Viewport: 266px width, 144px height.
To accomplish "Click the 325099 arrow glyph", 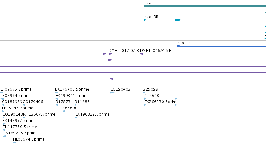I will pyautogui.click(x=144, y=92).
